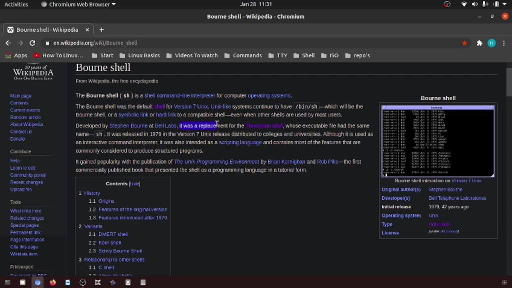Expand the system menu arrow
Screen dimensions: 512x288
click(x=505, y=4)
